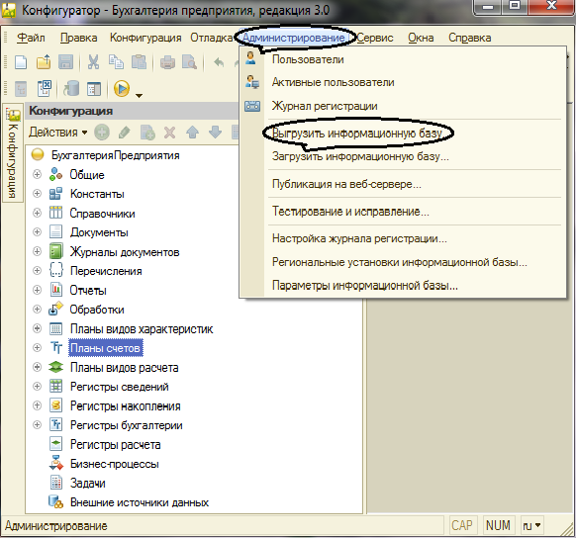Click the Undo arrow icon
576x538 pixels.
coord(219,62)
